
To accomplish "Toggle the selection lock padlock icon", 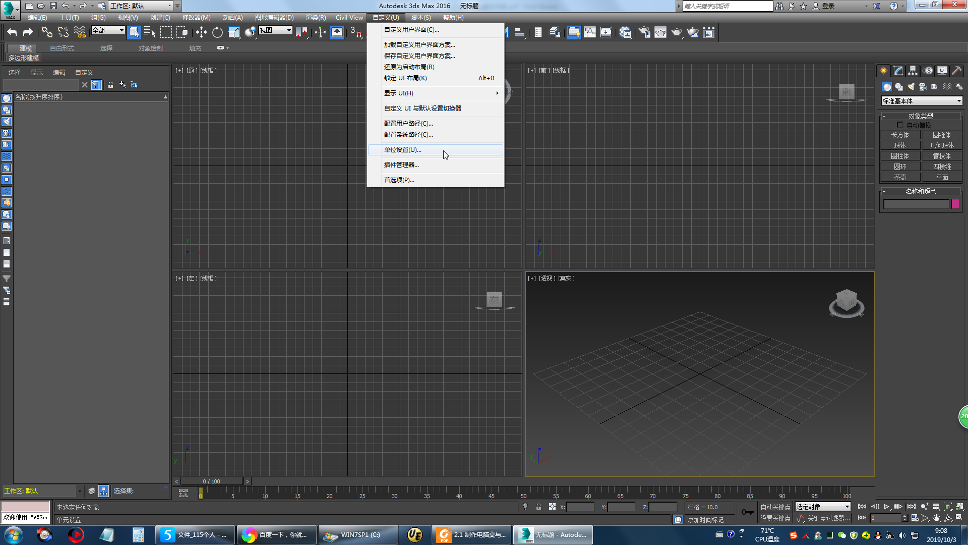I will (x=538, y=507).
